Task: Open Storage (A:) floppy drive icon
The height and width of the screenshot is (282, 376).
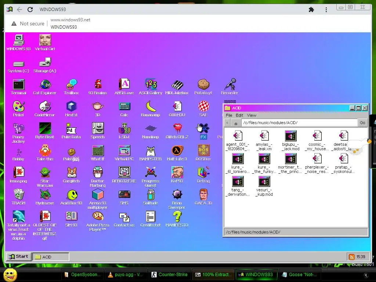Action: 45,65
